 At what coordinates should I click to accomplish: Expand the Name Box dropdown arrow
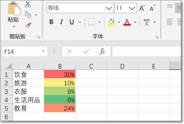[x=44, y=51]
